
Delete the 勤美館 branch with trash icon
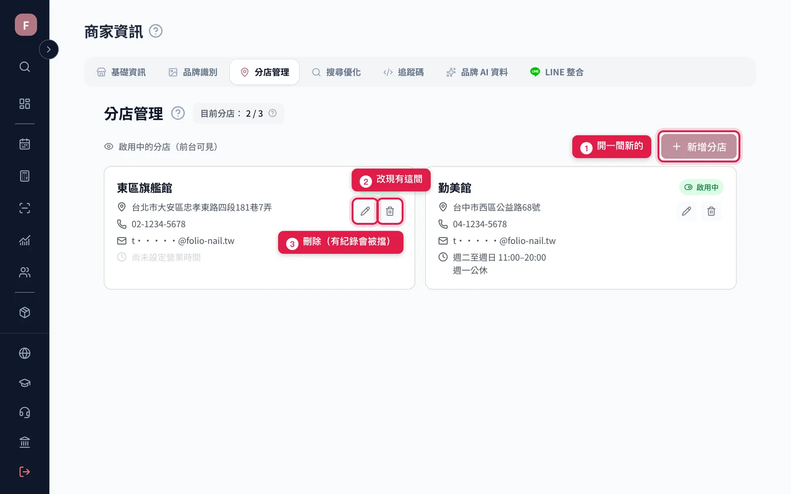[x=711, y=211]
